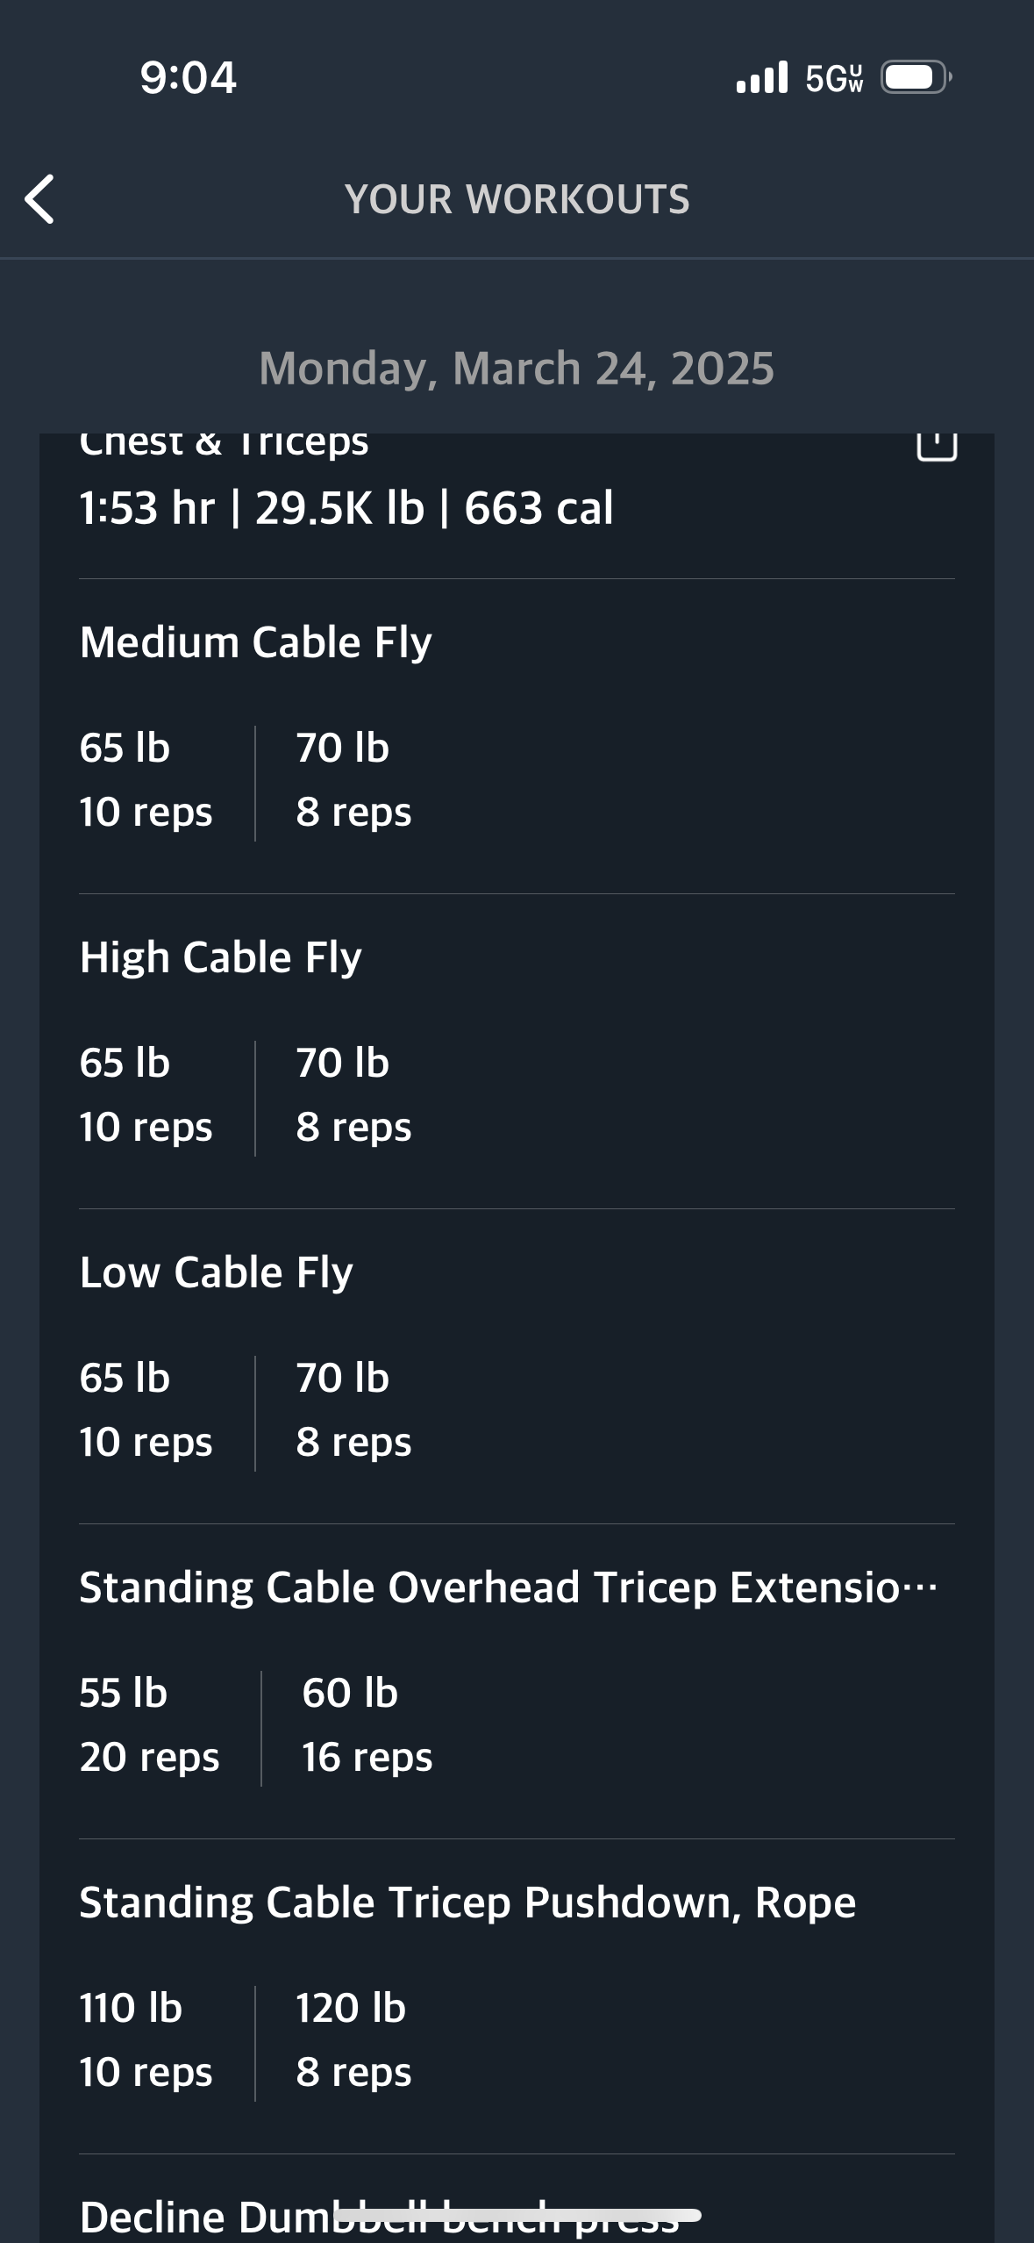Screen dimensions: 1034x2243
Task: Tap the 1:53 hr workout summary line
Action: pos(346,508)
